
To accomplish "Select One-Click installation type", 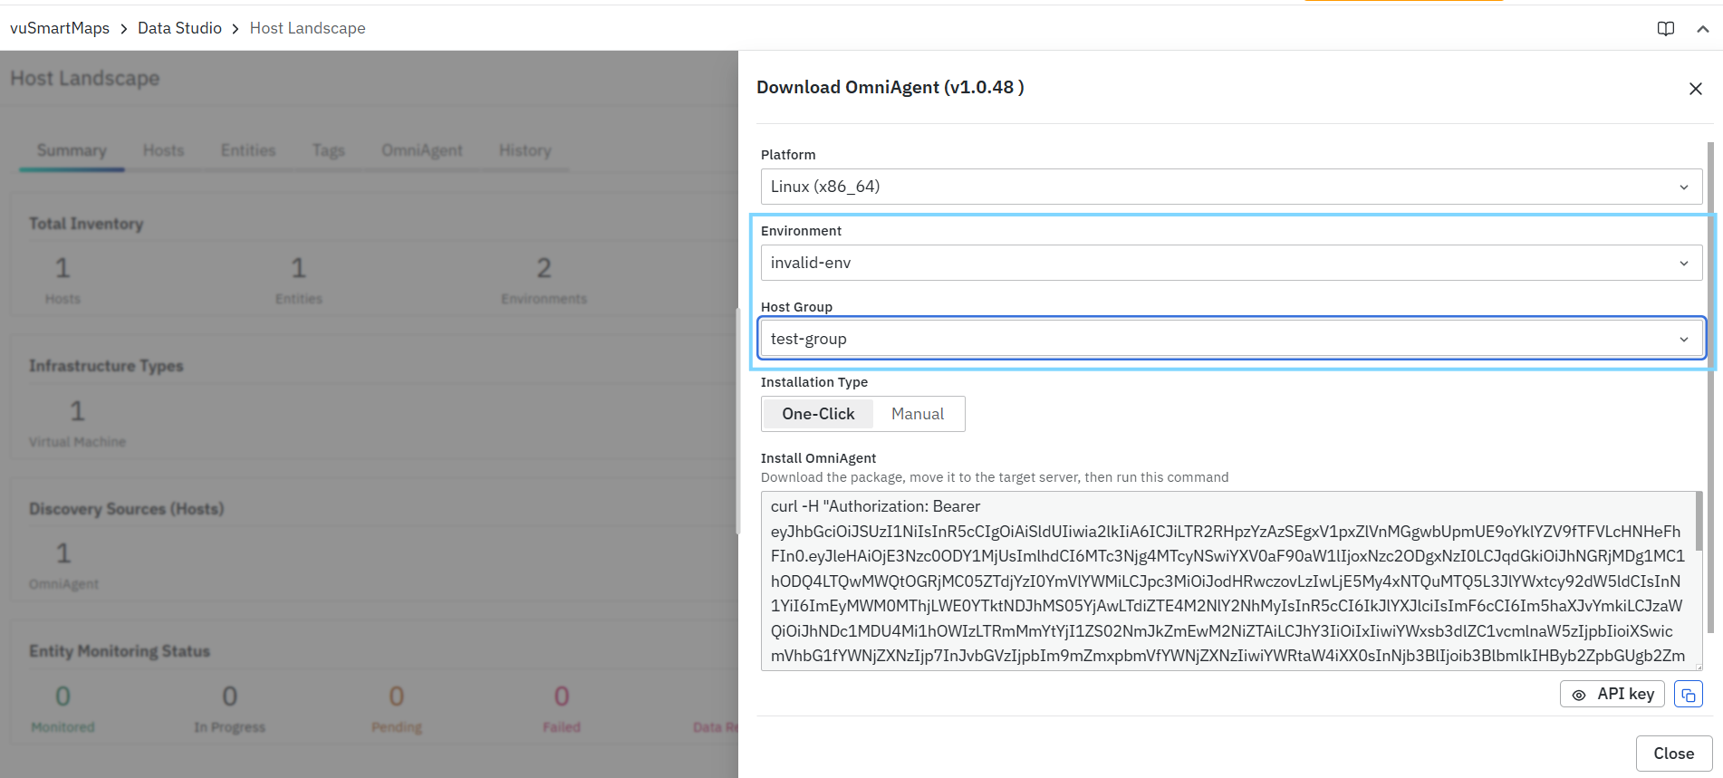I will 818,414.
